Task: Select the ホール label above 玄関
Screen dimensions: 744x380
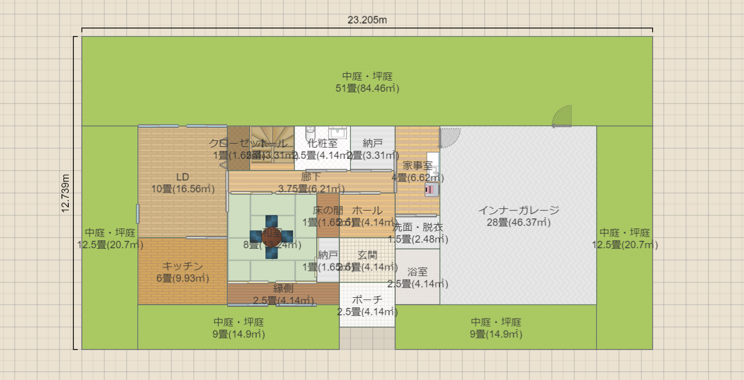Action: [x=367, y=216]
